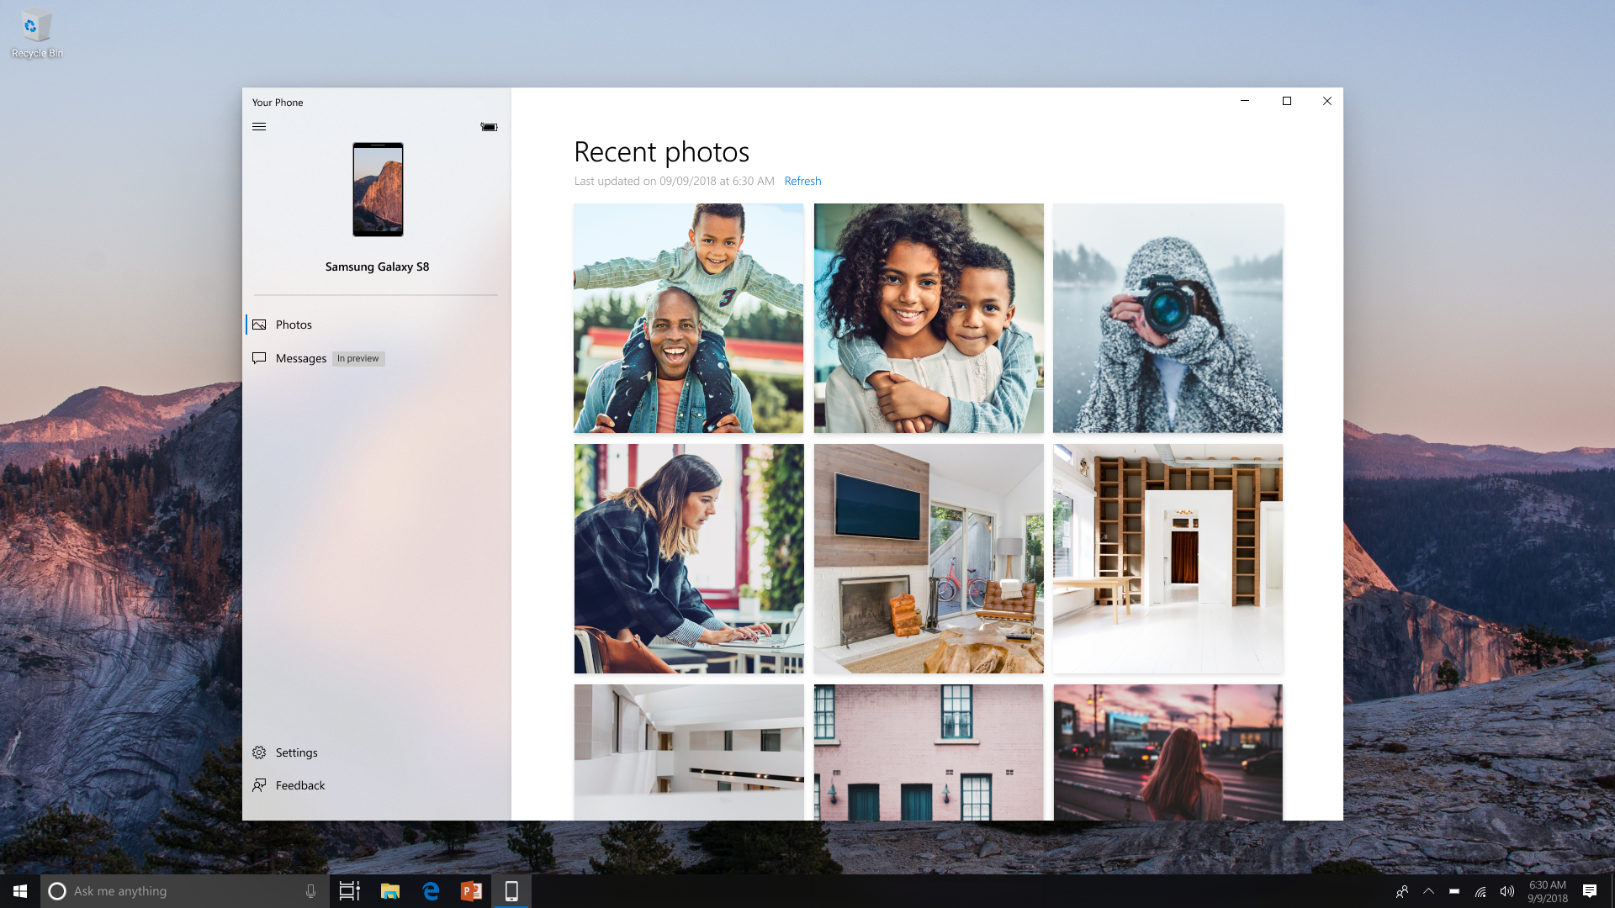
Task: Launch Microsoft Edge from the taskbar
Action: [431, 890]
